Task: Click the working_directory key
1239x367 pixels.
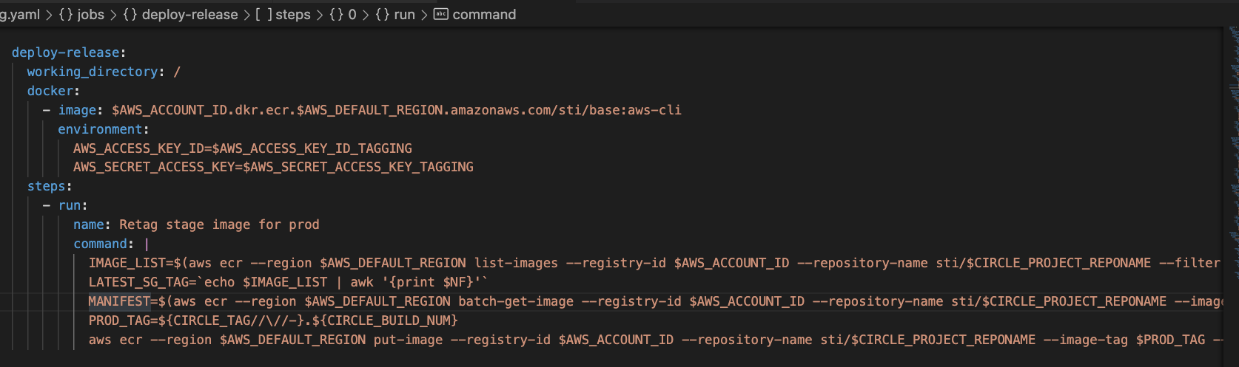Action: click(93, 72)
